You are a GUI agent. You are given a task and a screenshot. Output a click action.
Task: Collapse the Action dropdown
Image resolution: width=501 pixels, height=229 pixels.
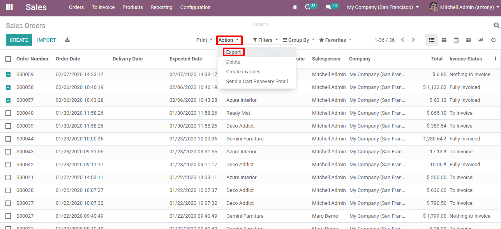[x=229, y=40]
